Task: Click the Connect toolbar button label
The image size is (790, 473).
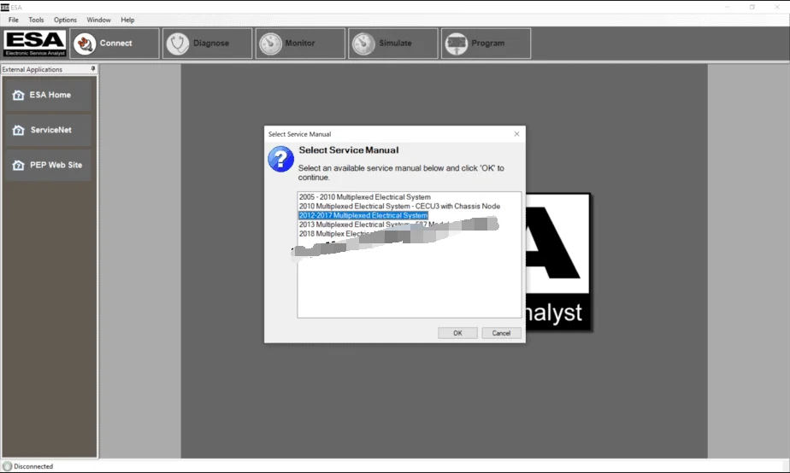Action: [116, 44]
